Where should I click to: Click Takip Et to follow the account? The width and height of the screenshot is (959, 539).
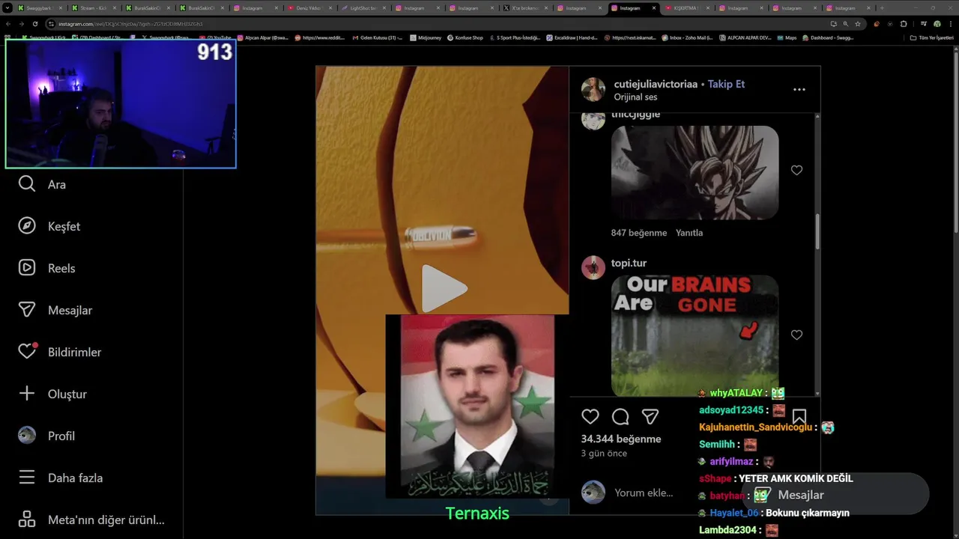pos(726,84)
